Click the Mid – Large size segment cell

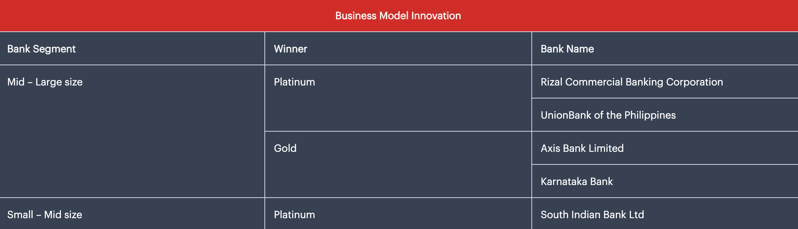(45, 82)
